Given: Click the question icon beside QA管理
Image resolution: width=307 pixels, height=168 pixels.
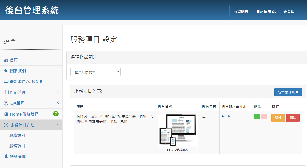Looking at the screenshot, I should tap(6, 103).
